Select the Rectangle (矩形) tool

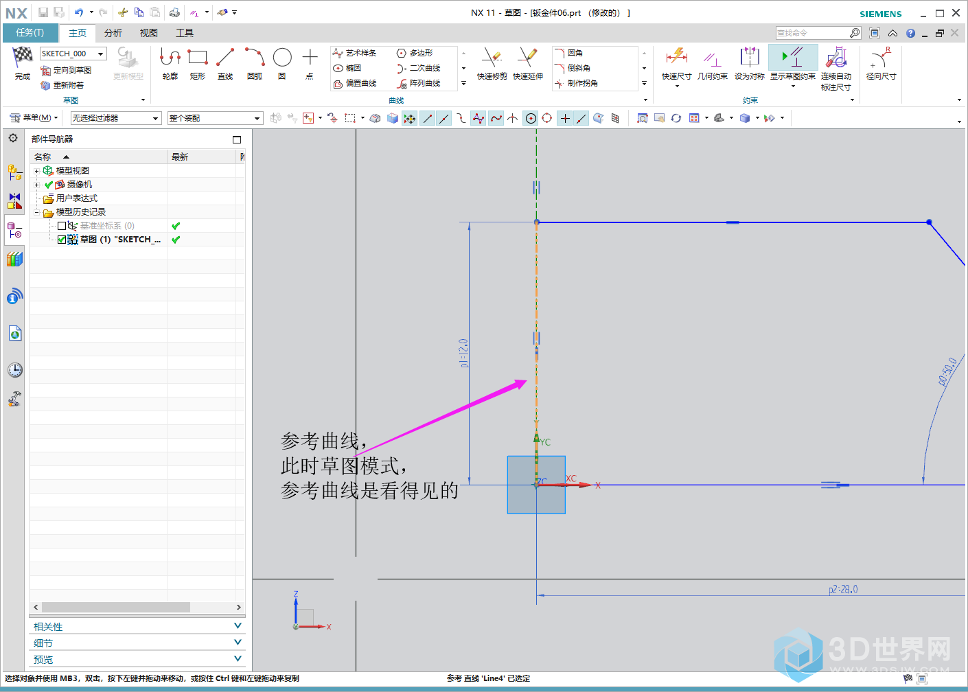pyautogui.click(x=198, y=64)
